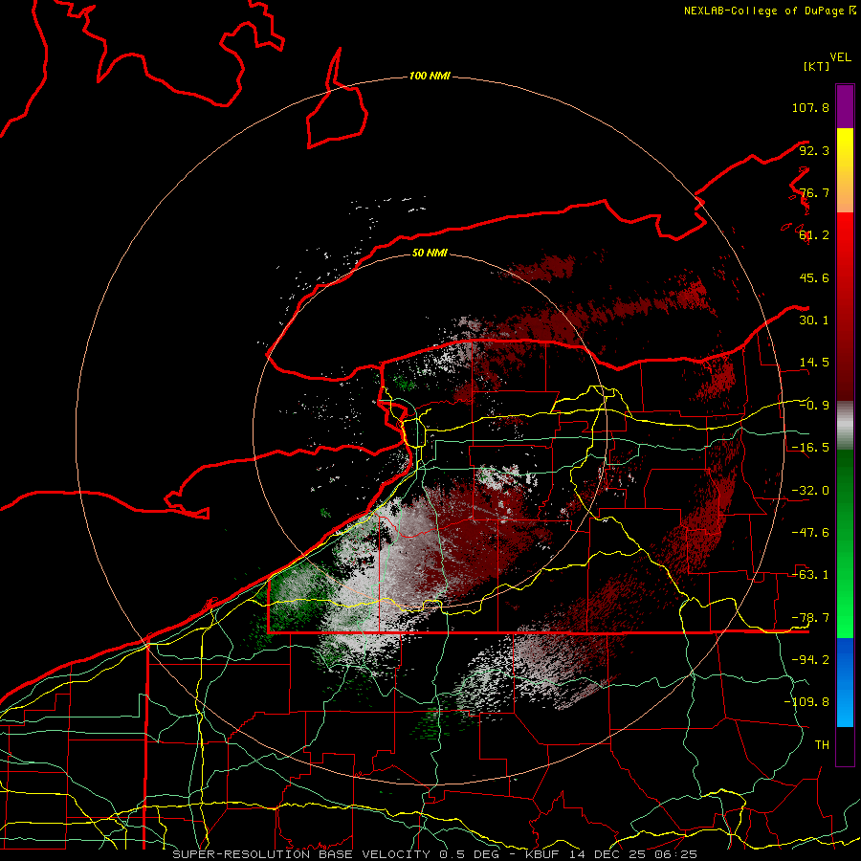Viewport: 861px width, 861px height.
Task: Click the [KT] units label
Action: (x=816, y=66)
